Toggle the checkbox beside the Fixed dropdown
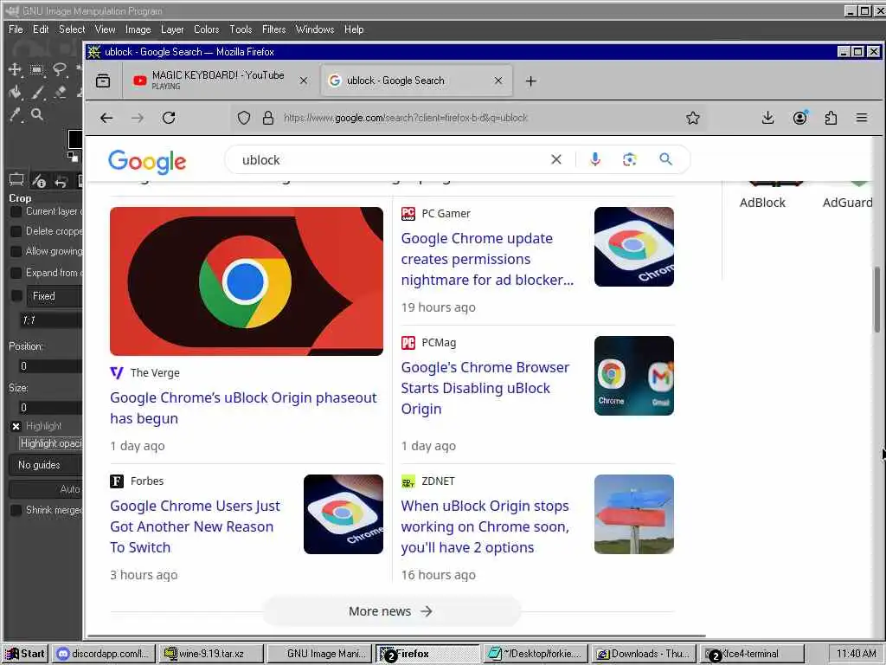 (16, 296)
